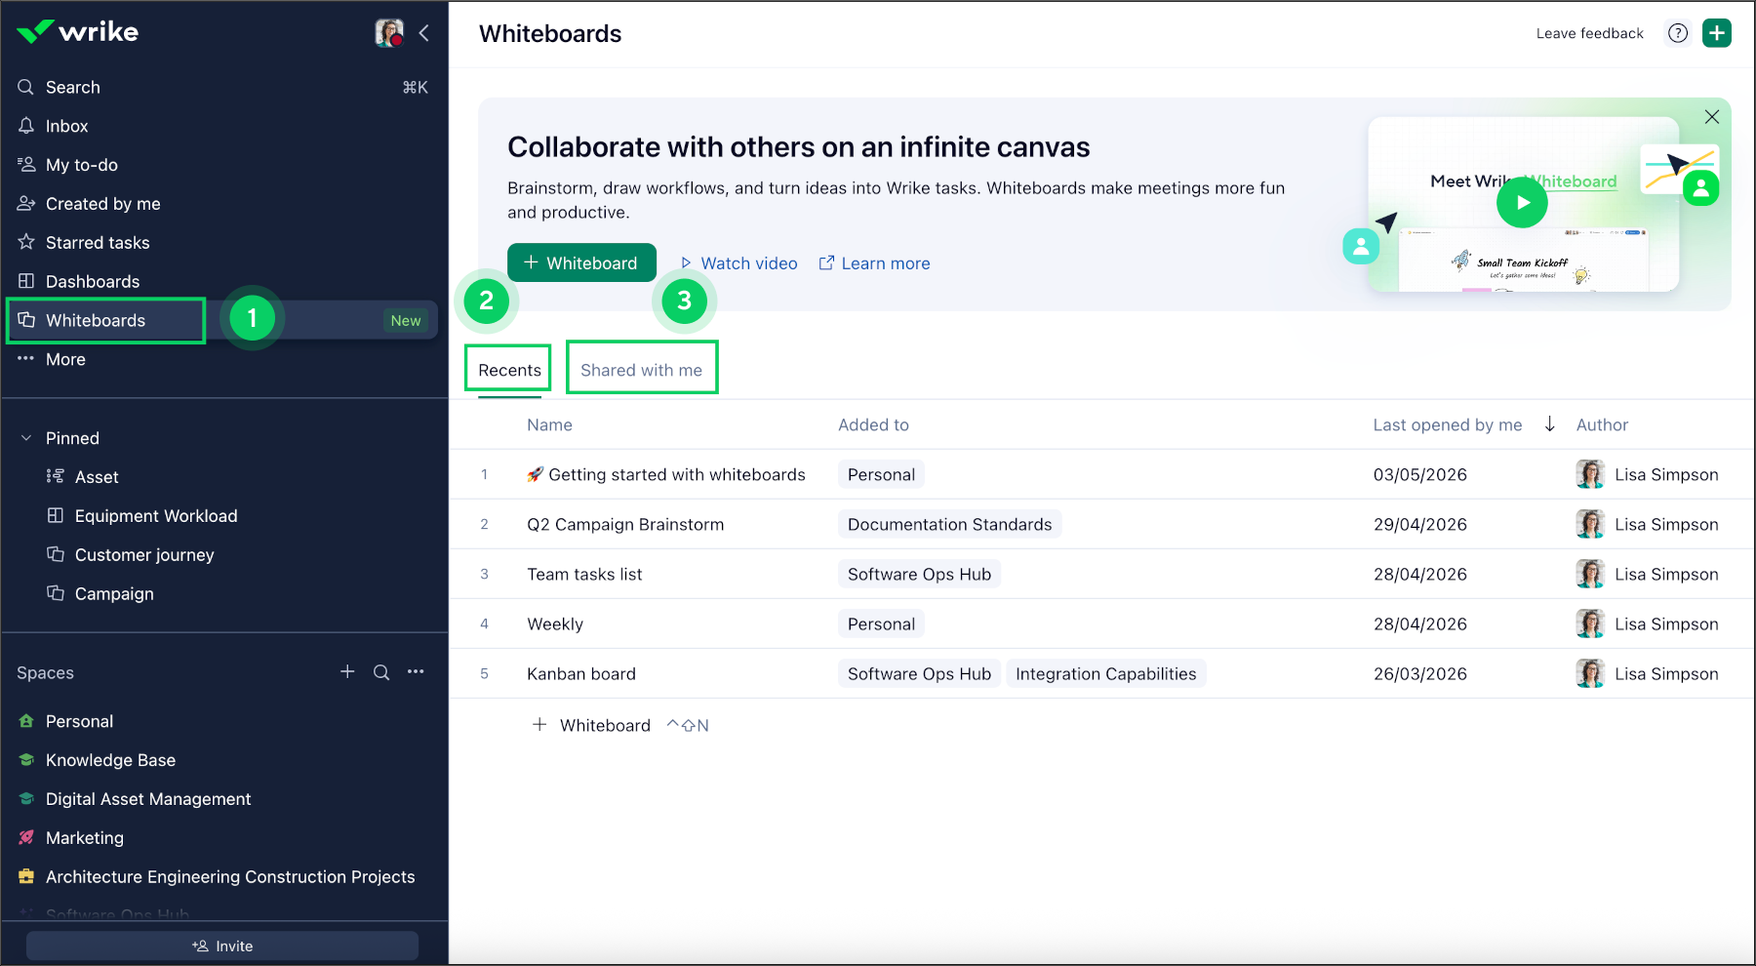Open Spaces more options menu

pyautogui.click(x=416, y=672)
